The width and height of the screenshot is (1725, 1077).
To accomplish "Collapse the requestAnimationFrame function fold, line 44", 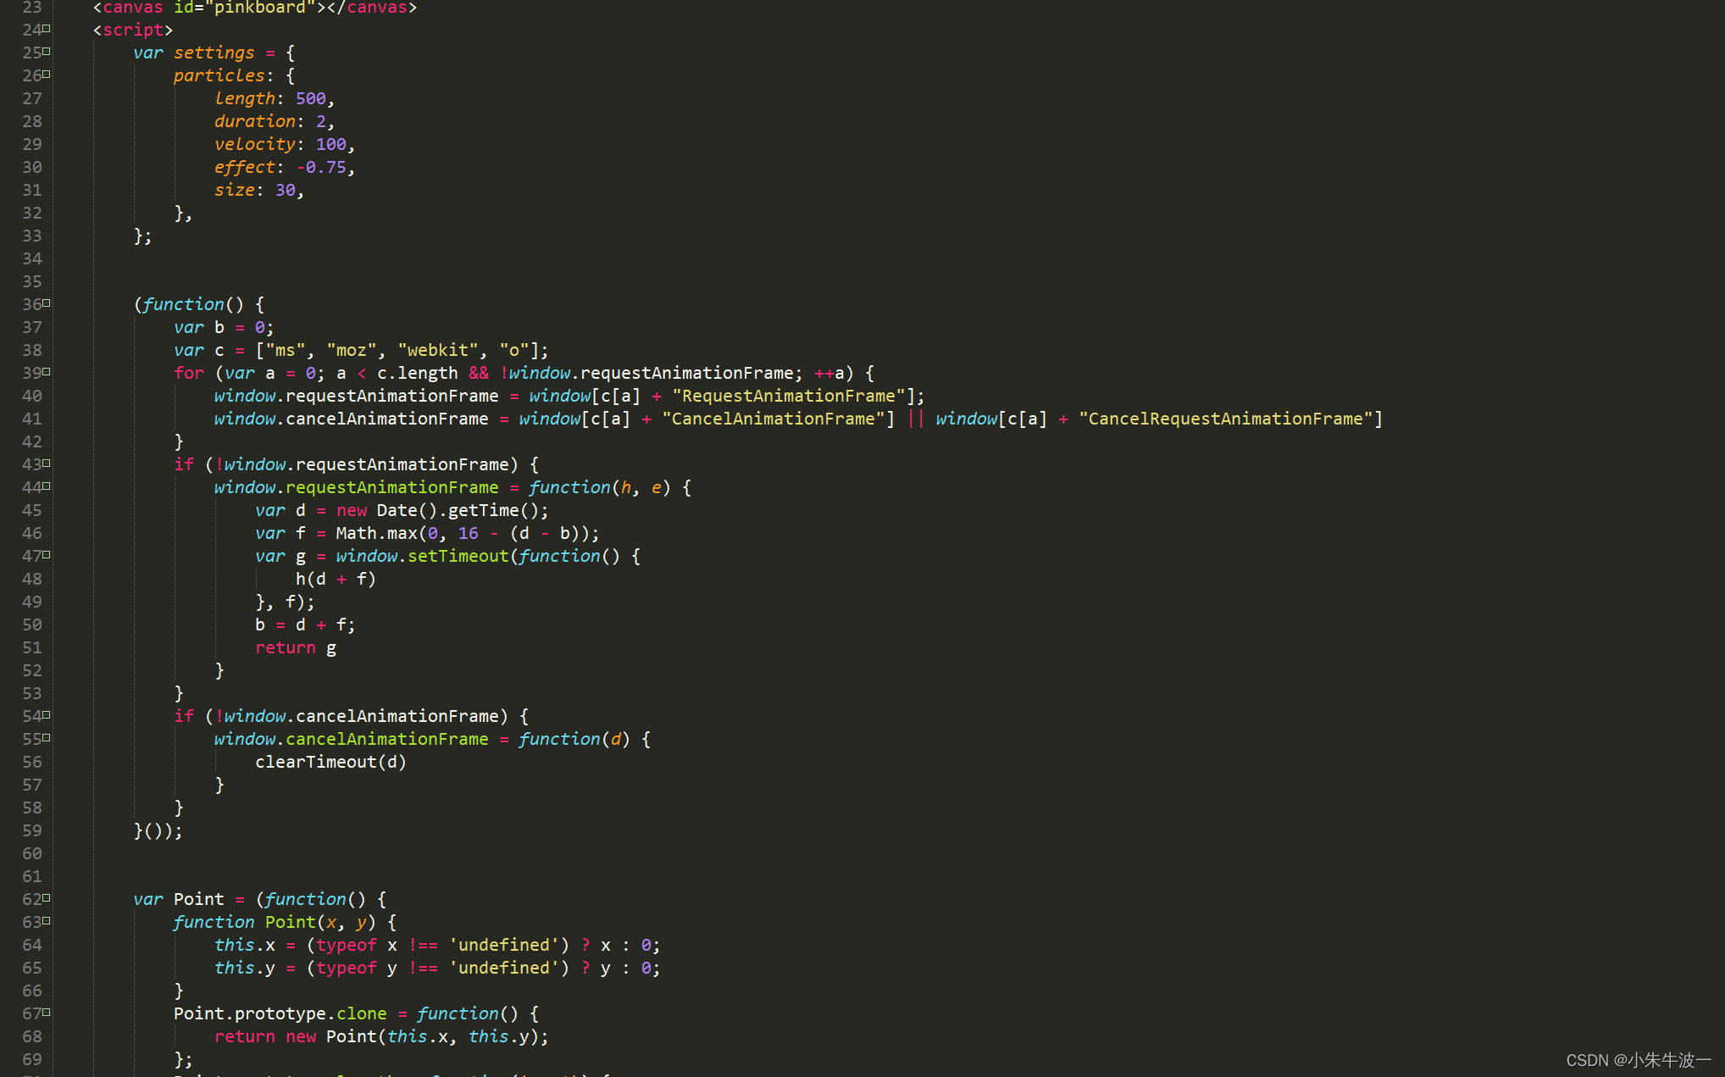I will click(x=47, y=486).
